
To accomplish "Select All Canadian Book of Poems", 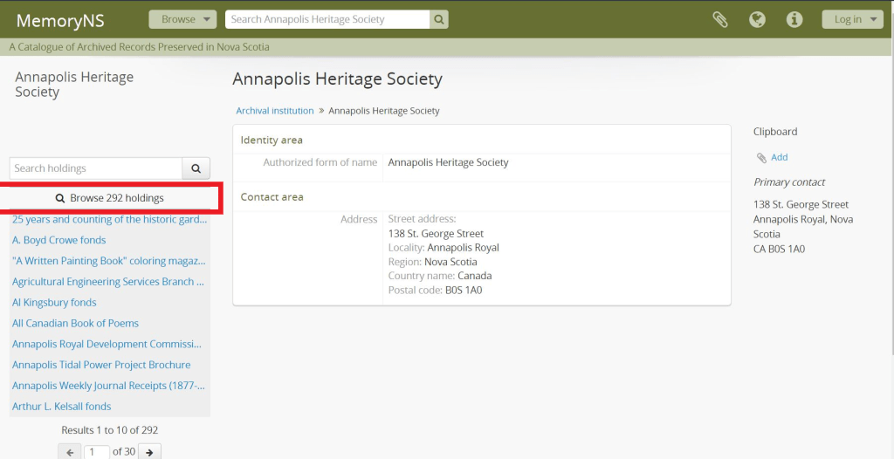I will [75, 323].
